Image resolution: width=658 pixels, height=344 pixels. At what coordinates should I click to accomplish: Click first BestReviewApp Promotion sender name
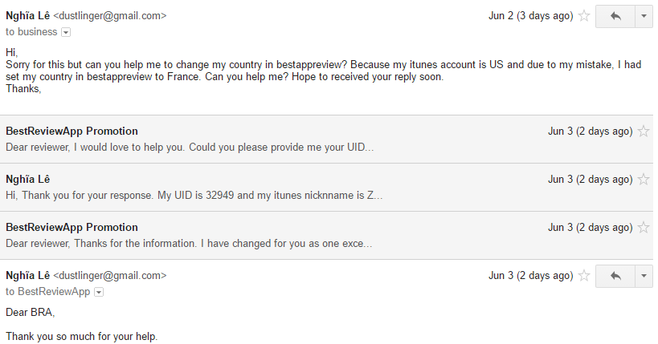[72, 131]
